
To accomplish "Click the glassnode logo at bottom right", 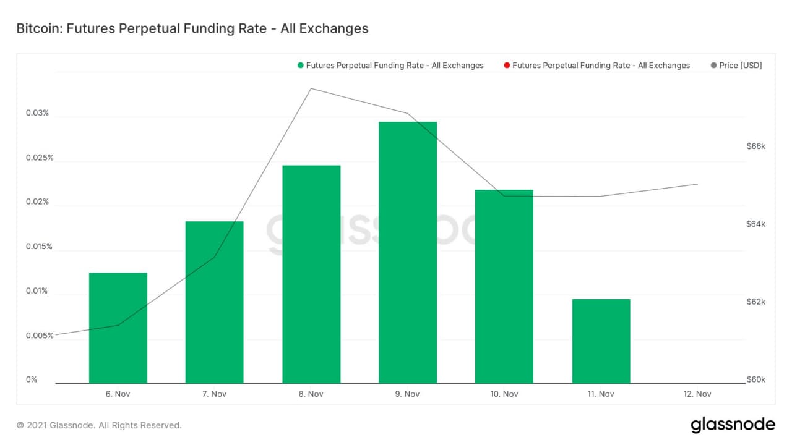I will 733,425.
